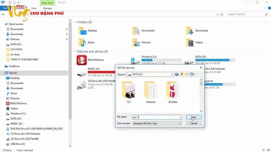Select the Desktop folder icon in Folders

point(83,31)
